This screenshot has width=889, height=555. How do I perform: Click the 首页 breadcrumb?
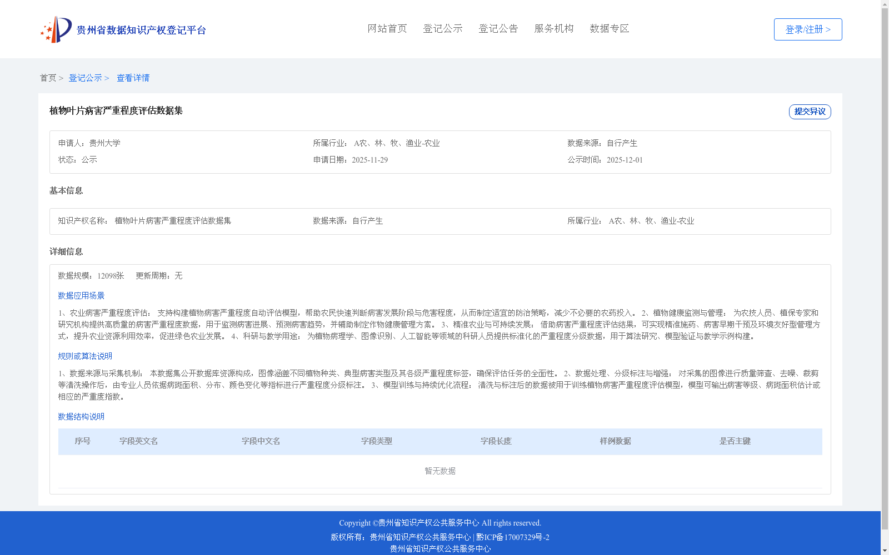click(x=48, y=78)
